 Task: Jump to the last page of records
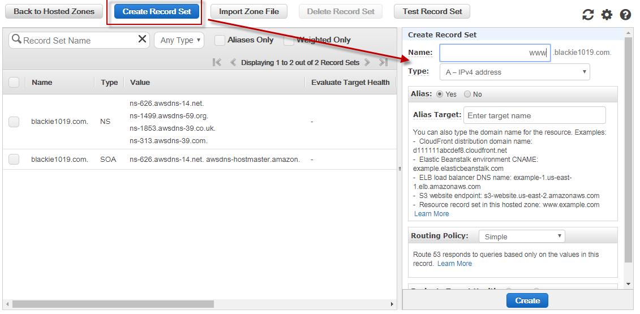[383, 63]
